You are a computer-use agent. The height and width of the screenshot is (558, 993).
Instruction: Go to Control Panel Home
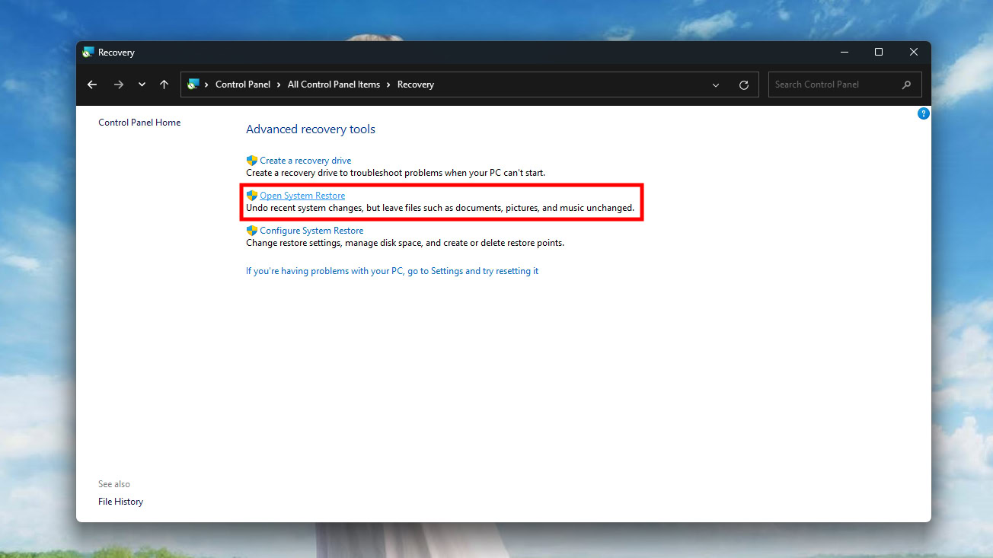point(139,123)
